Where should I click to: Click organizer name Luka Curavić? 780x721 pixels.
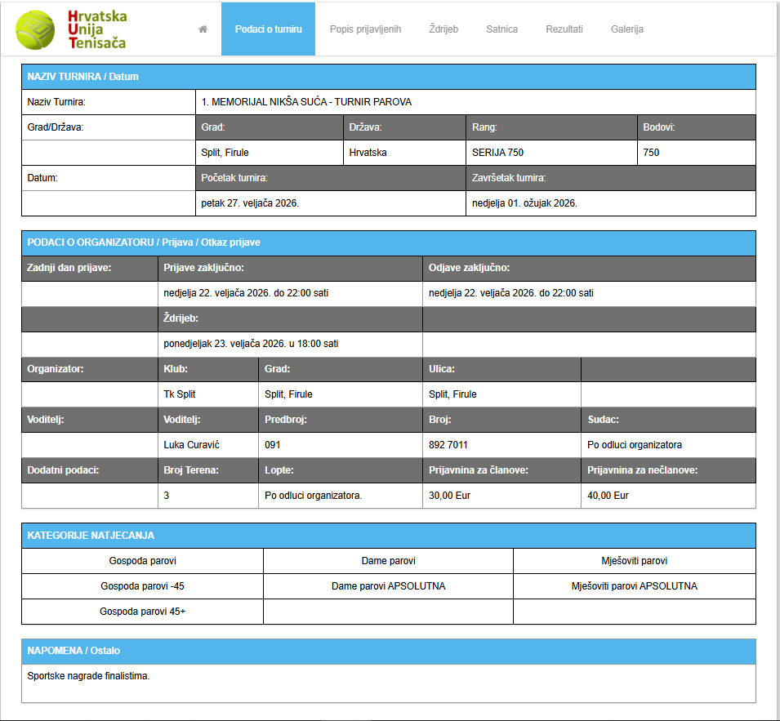tap(192, 445)
